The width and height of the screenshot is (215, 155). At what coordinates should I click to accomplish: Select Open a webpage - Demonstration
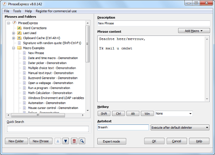51,83
